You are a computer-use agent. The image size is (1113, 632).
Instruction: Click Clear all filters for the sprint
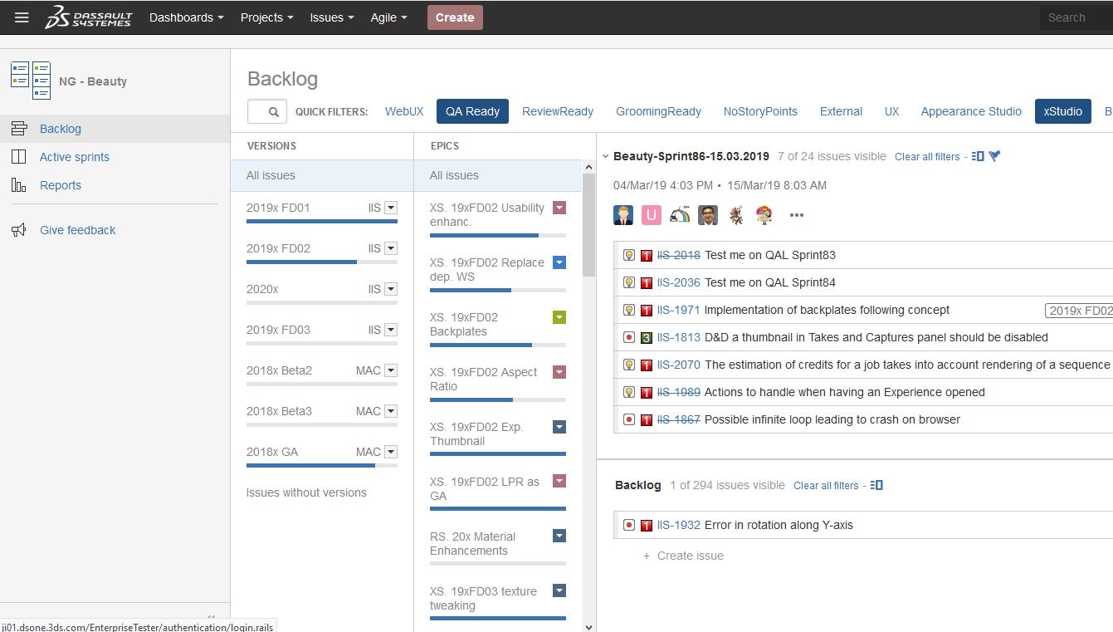coord(927,156)
